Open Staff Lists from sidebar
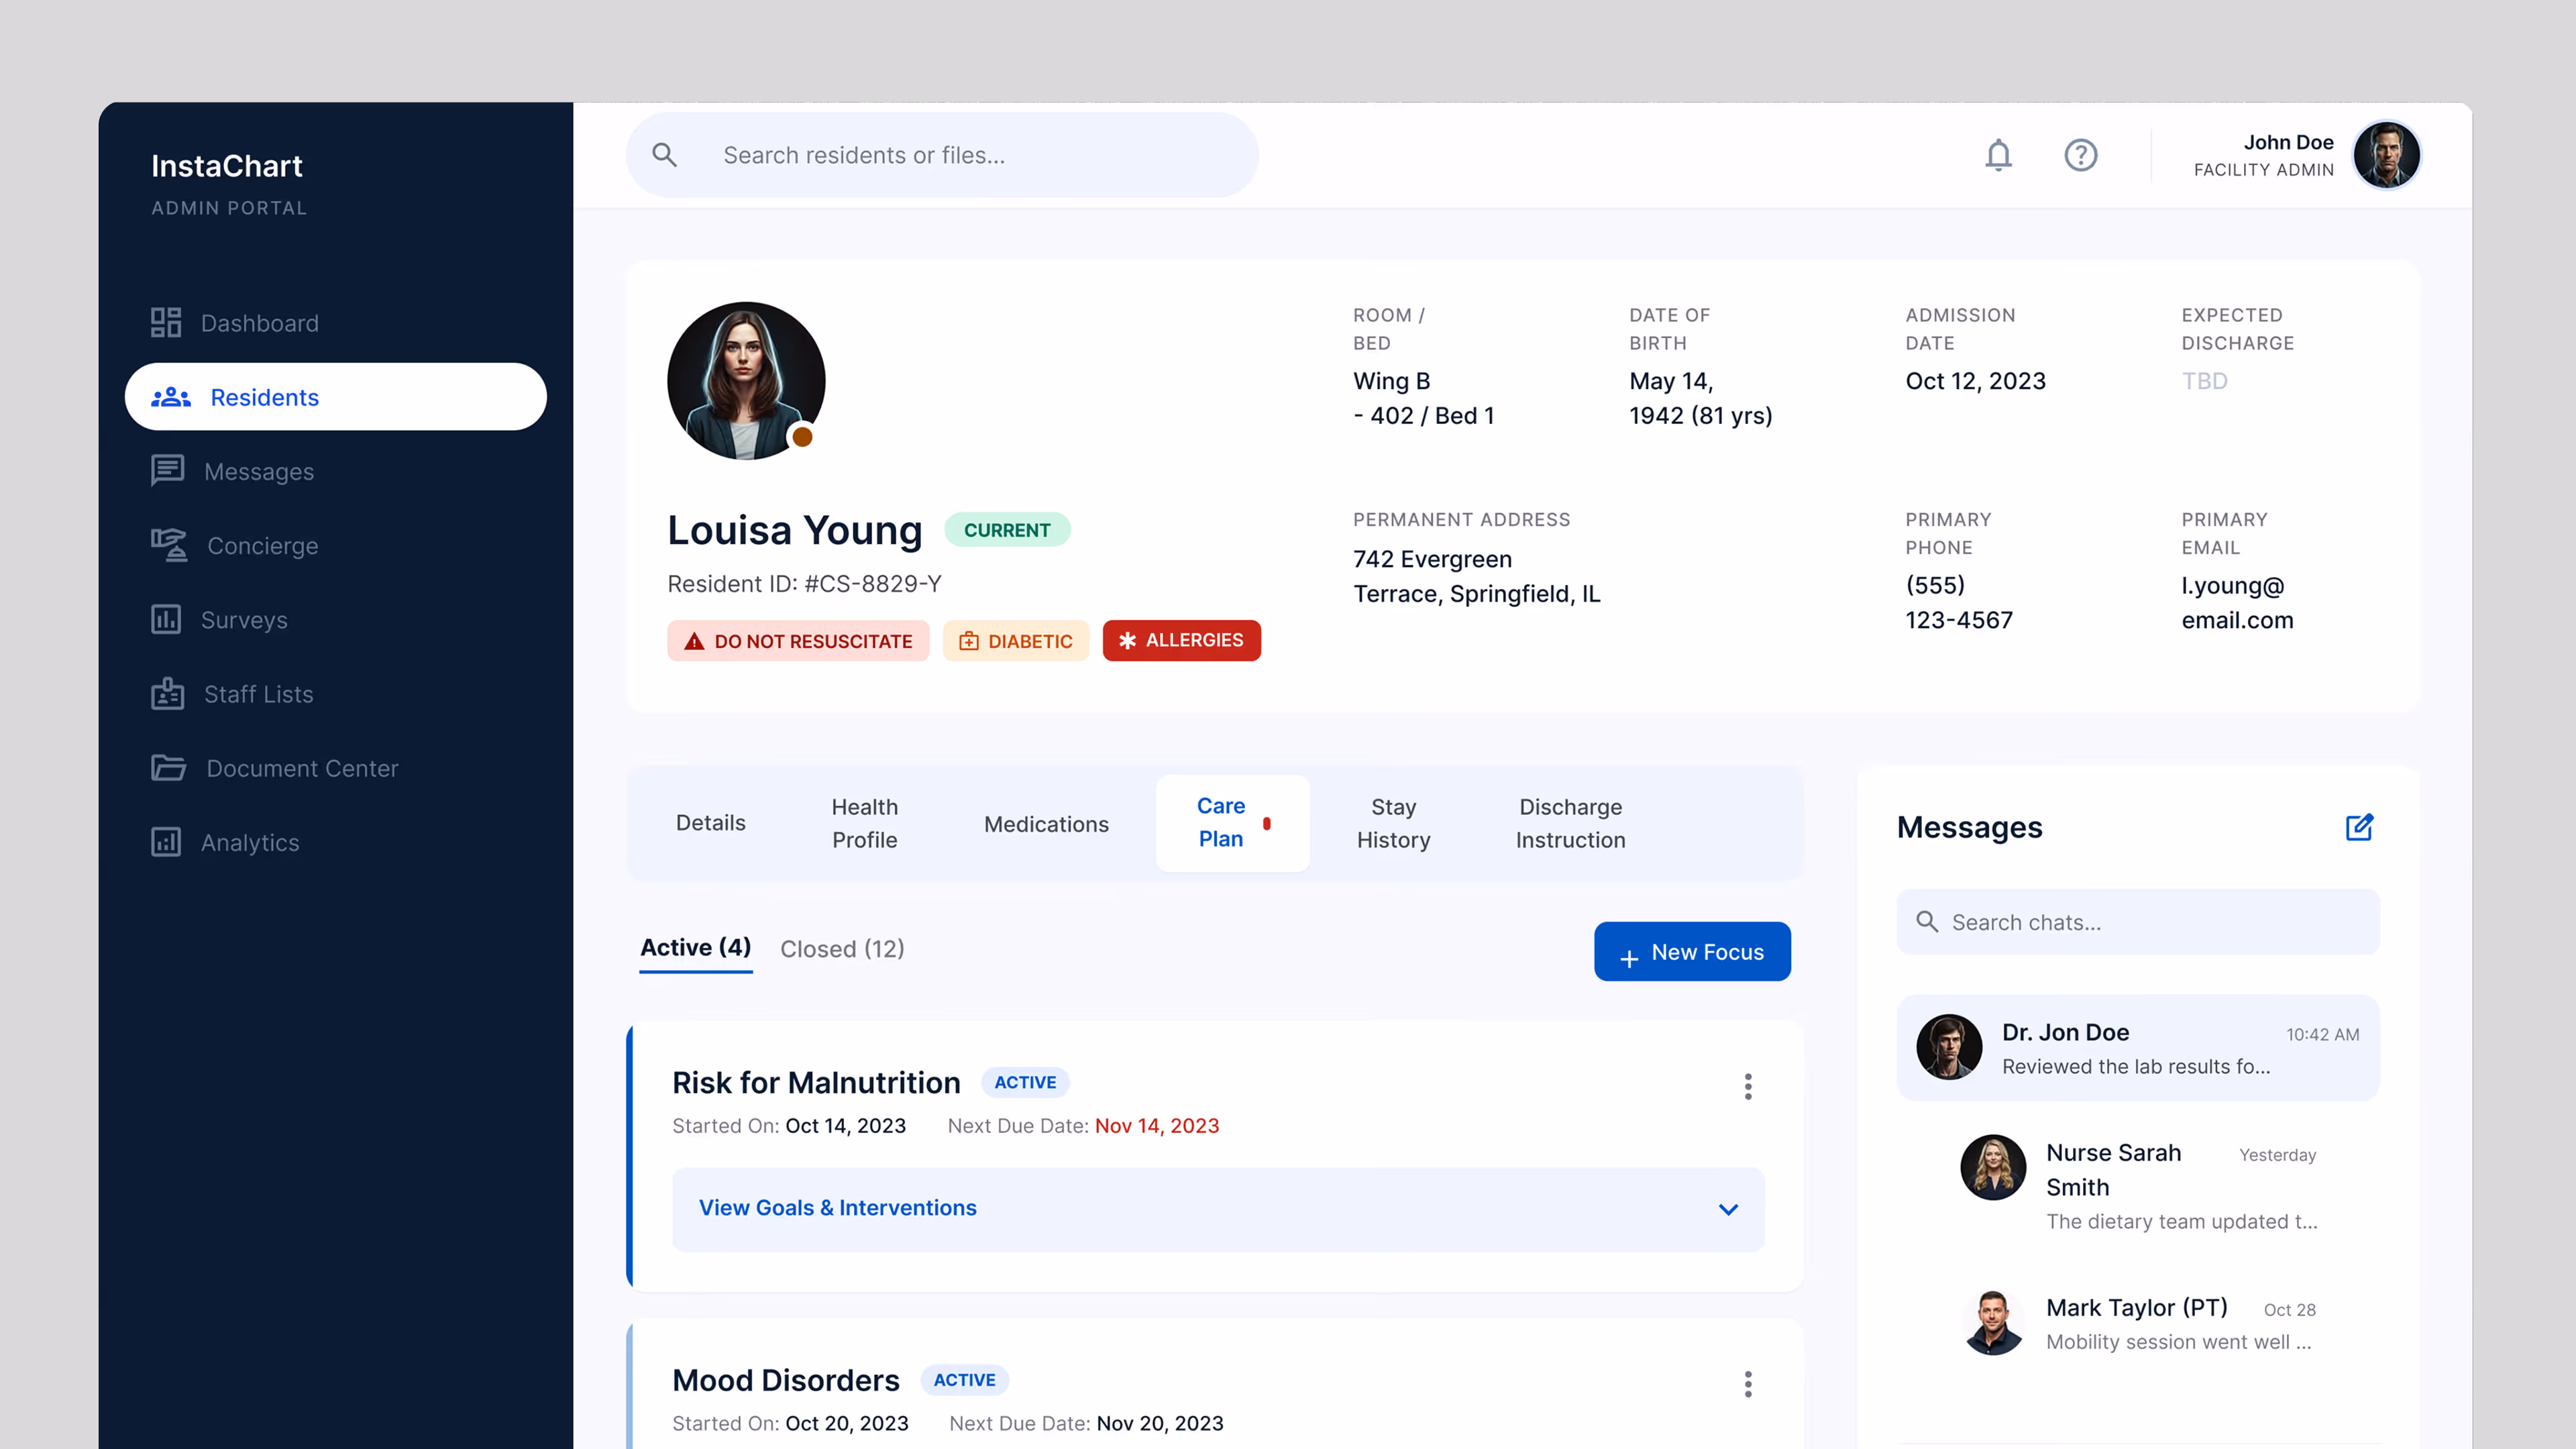Viewport: 2576px width, 1449px height. [x=258, y=694]
